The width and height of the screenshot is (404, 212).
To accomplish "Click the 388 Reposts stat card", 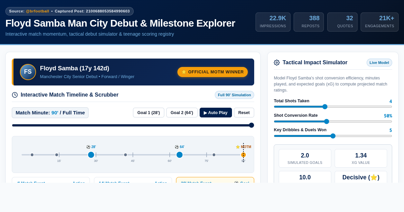I will pyautogui.click(x=309, y=22).
